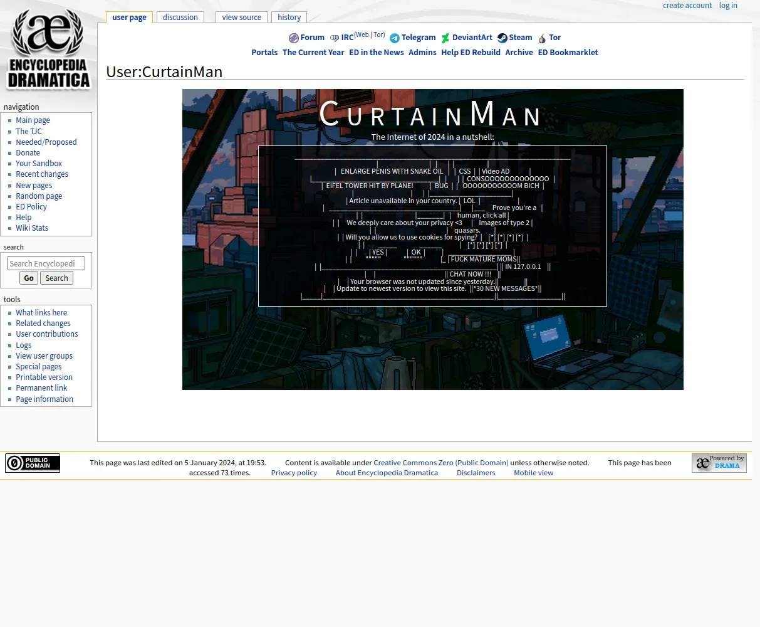Viewport: 760px width, 627px height.
Task: Click the IRC chat bubble icon
Action: click(335, 38)
